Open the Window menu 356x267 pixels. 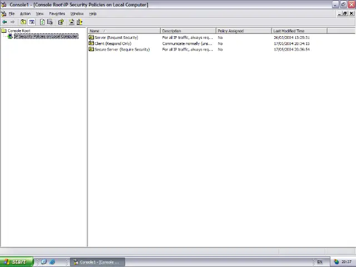[77, 13]
